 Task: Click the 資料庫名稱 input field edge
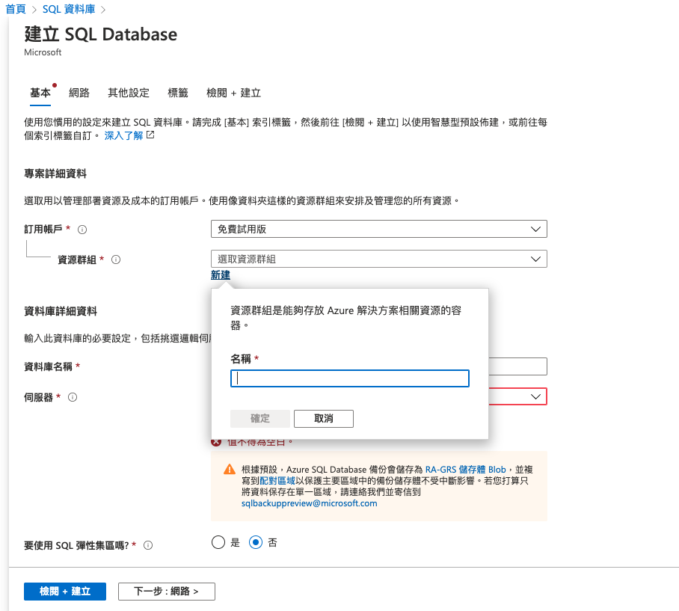tap(518, 366)
